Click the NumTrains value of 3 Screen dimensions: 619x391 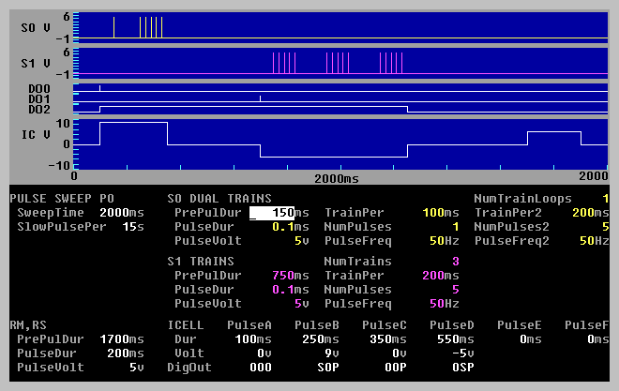456,262
